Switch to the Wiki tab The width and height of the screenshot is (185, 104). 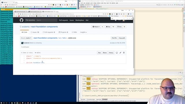[x=74, y=32]
